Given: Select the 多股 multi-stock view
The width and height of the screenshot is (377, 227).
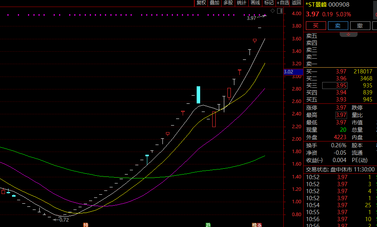Looking at the screenshot, I should pyautogui.click(x=228, y=3).
